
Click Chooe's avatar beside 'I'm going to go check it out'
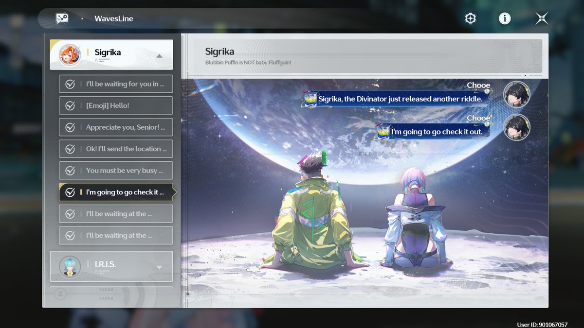click(516, 127)
